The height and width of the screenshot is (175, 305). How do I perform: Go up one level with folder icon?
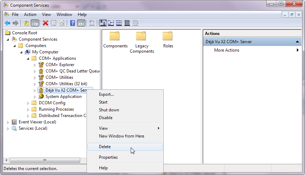coord(27,23)
